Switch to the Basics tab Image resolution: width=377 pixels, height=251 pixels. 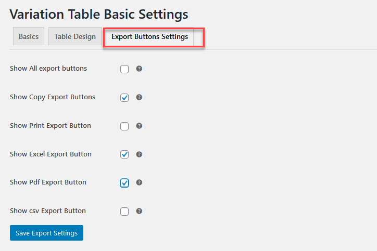click(29, 36)
